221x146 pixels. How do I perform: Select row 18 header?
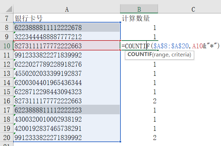point(7,119)
